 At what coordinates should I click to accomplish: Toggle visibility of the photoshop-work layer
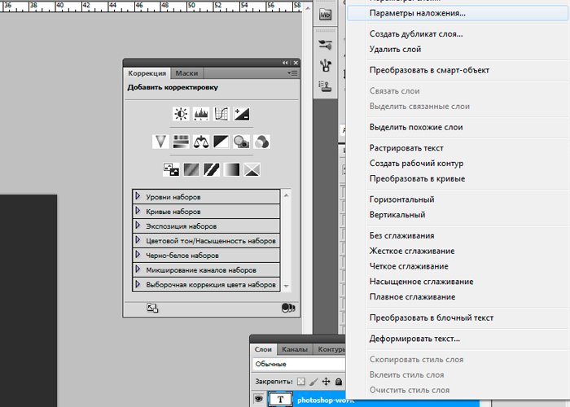point(258,399)
